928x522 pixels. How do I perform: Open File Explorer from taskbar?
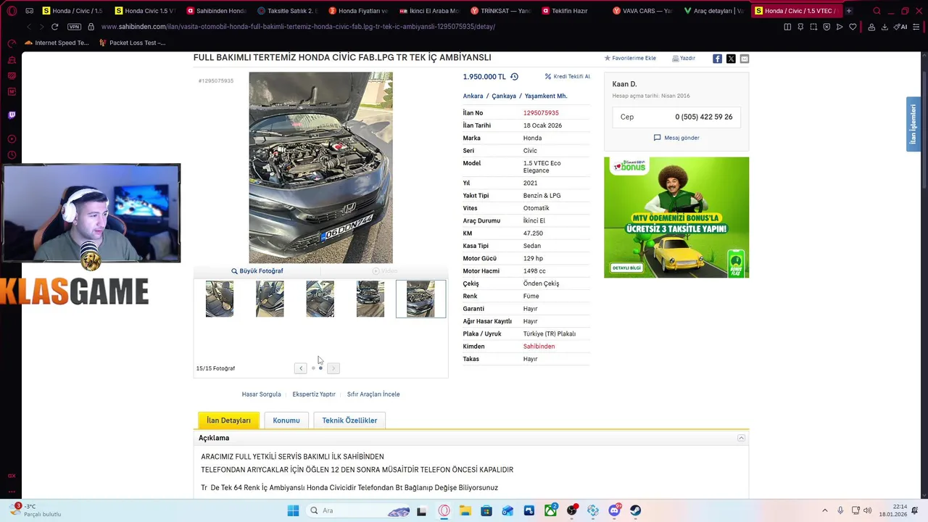(x=465, y=510)
